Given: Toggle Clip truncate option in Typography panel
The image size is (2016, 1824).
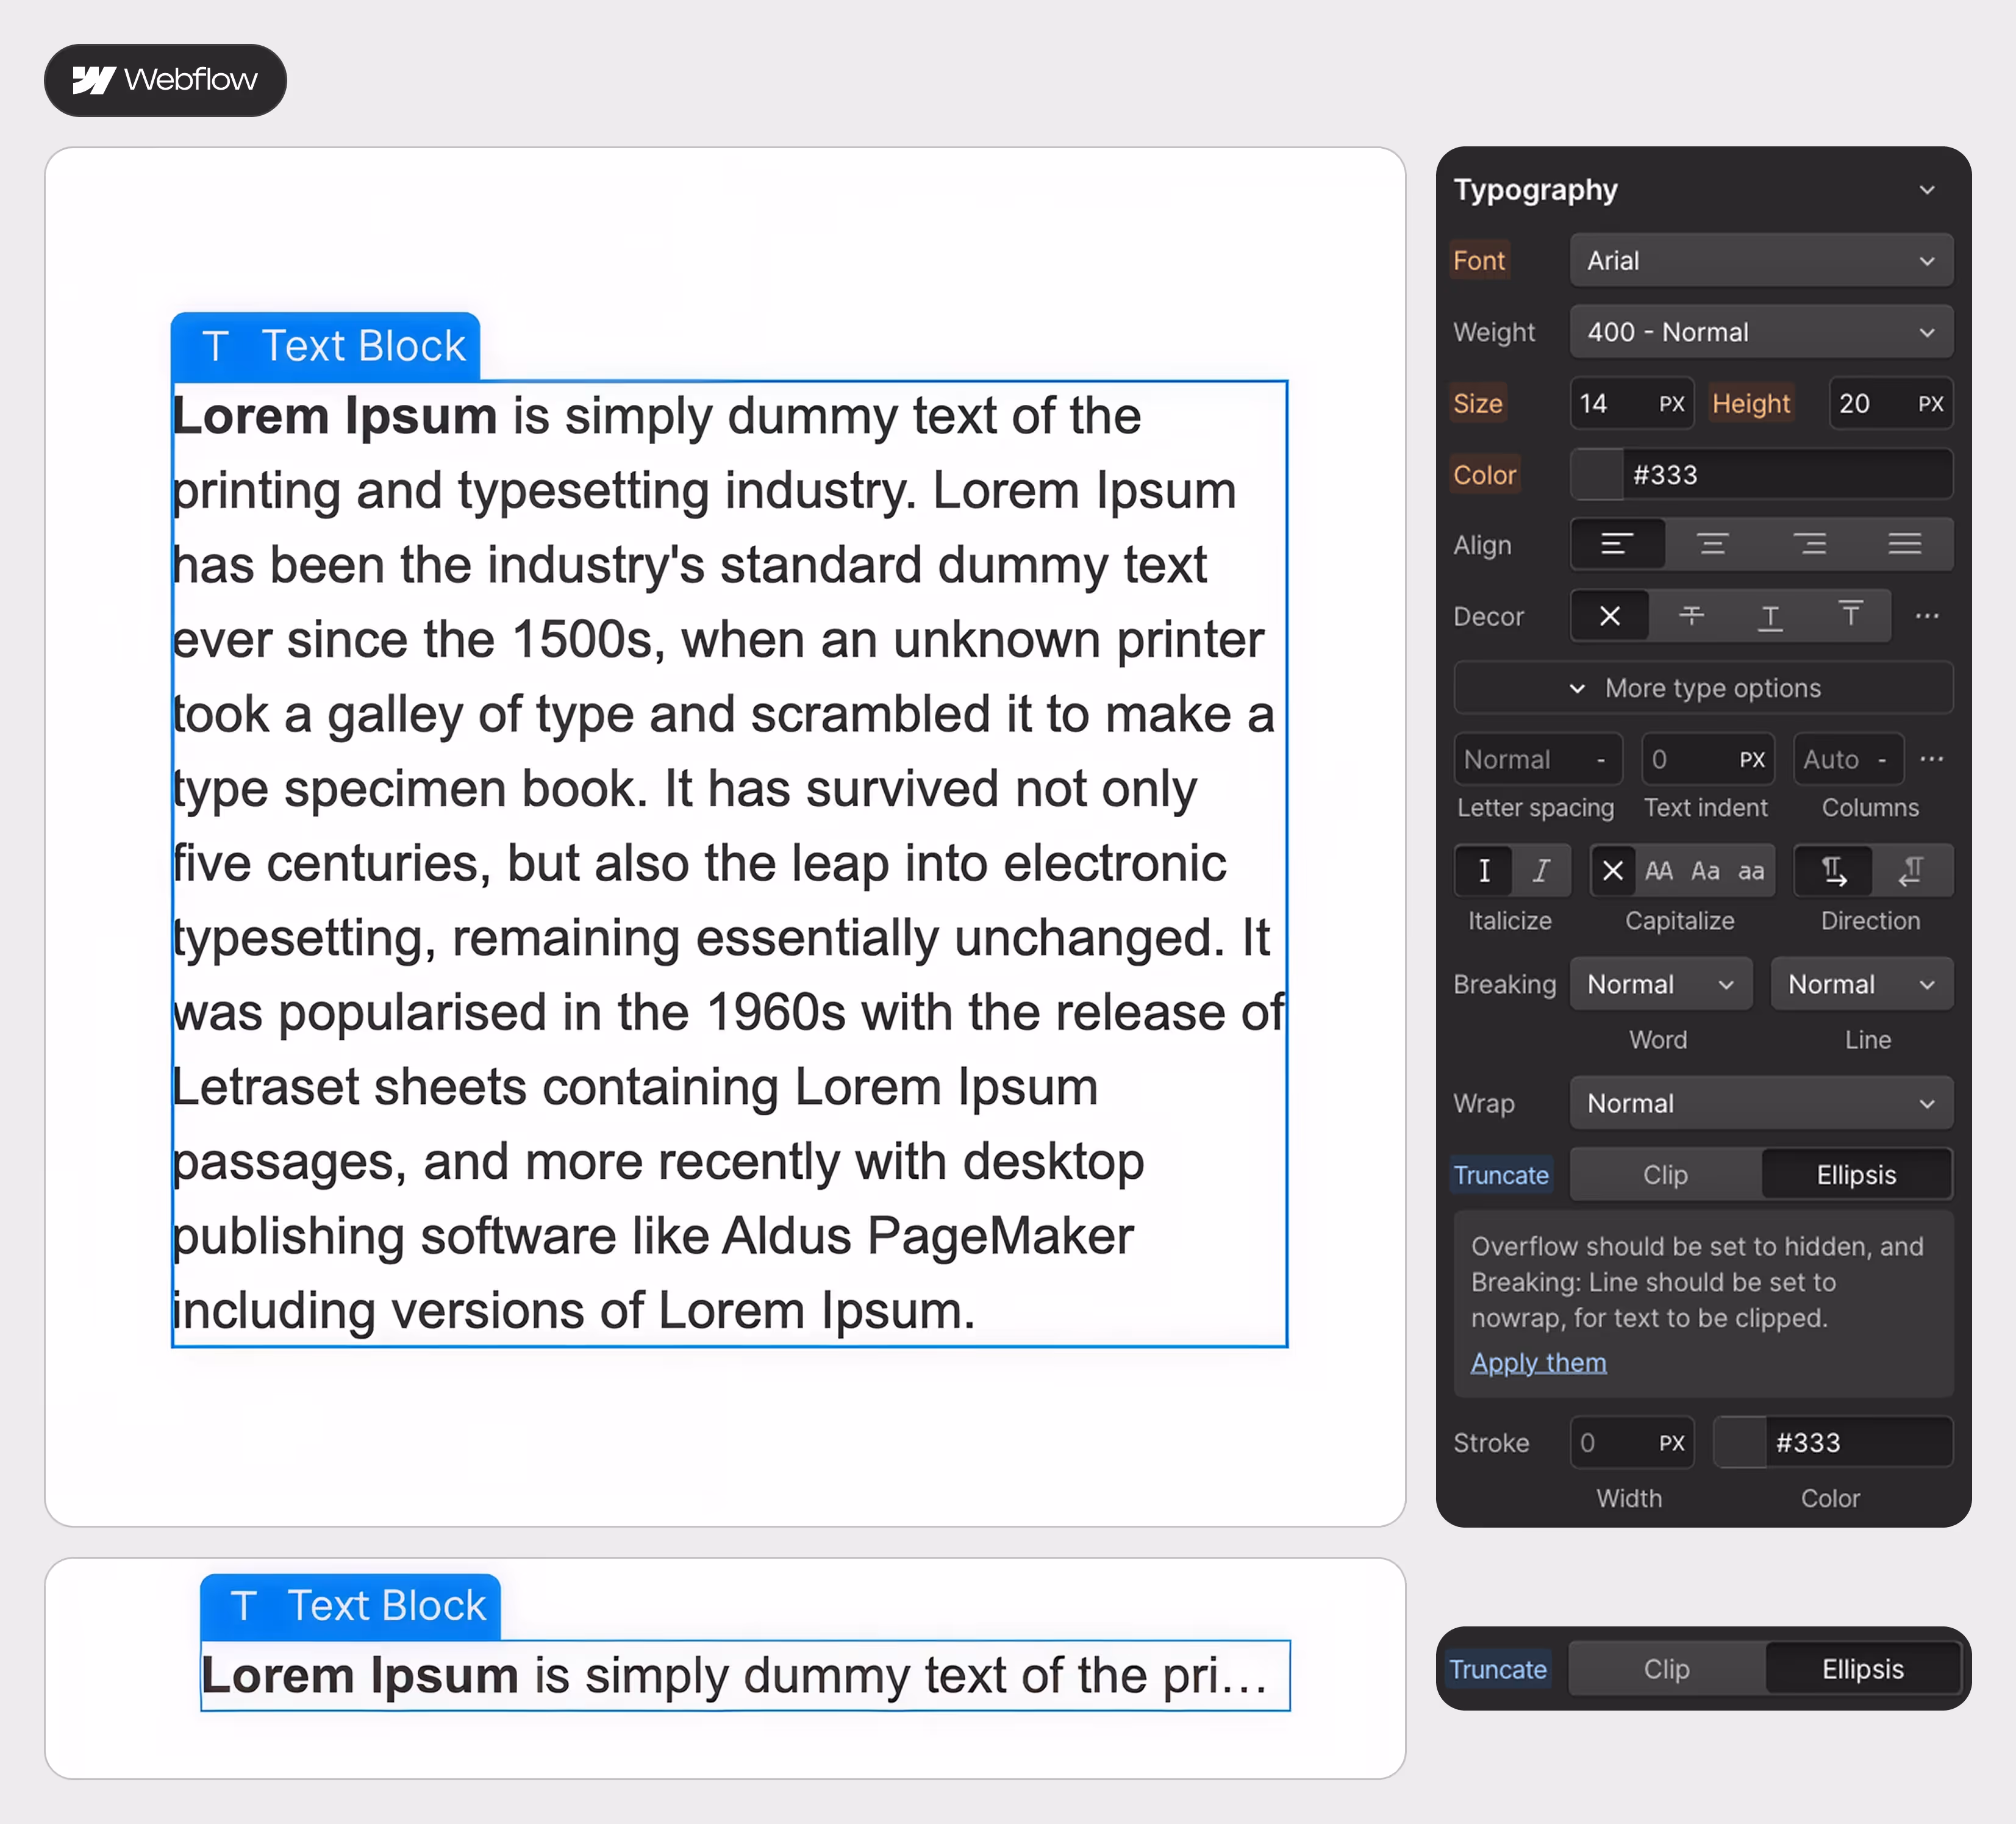Looking at the screenshot, I should click(1665, 1174).
